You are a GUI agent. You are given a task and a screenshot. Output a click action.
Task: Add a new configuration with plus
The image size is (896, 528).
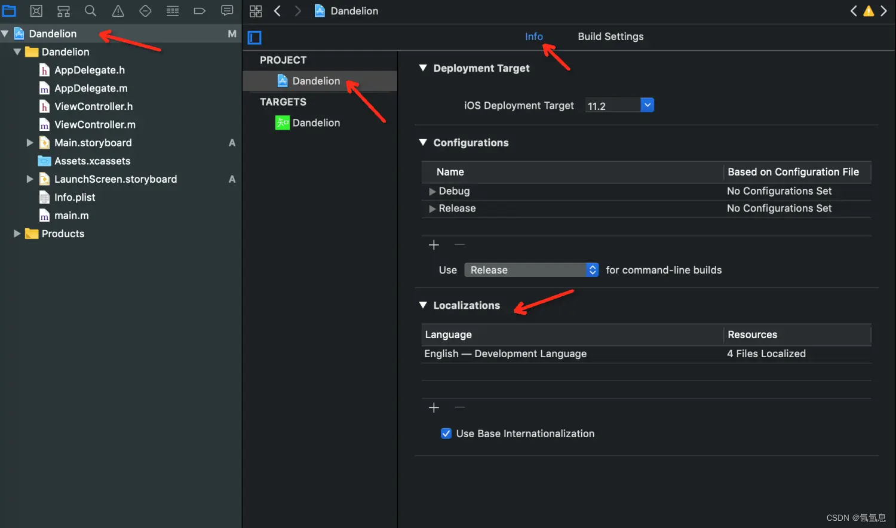point(434,245)
